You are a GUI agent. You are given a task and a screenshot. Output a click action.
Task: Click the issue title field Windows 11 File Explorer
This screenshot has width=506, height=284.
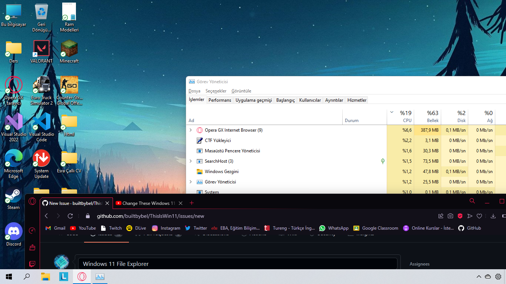[237, 264]
